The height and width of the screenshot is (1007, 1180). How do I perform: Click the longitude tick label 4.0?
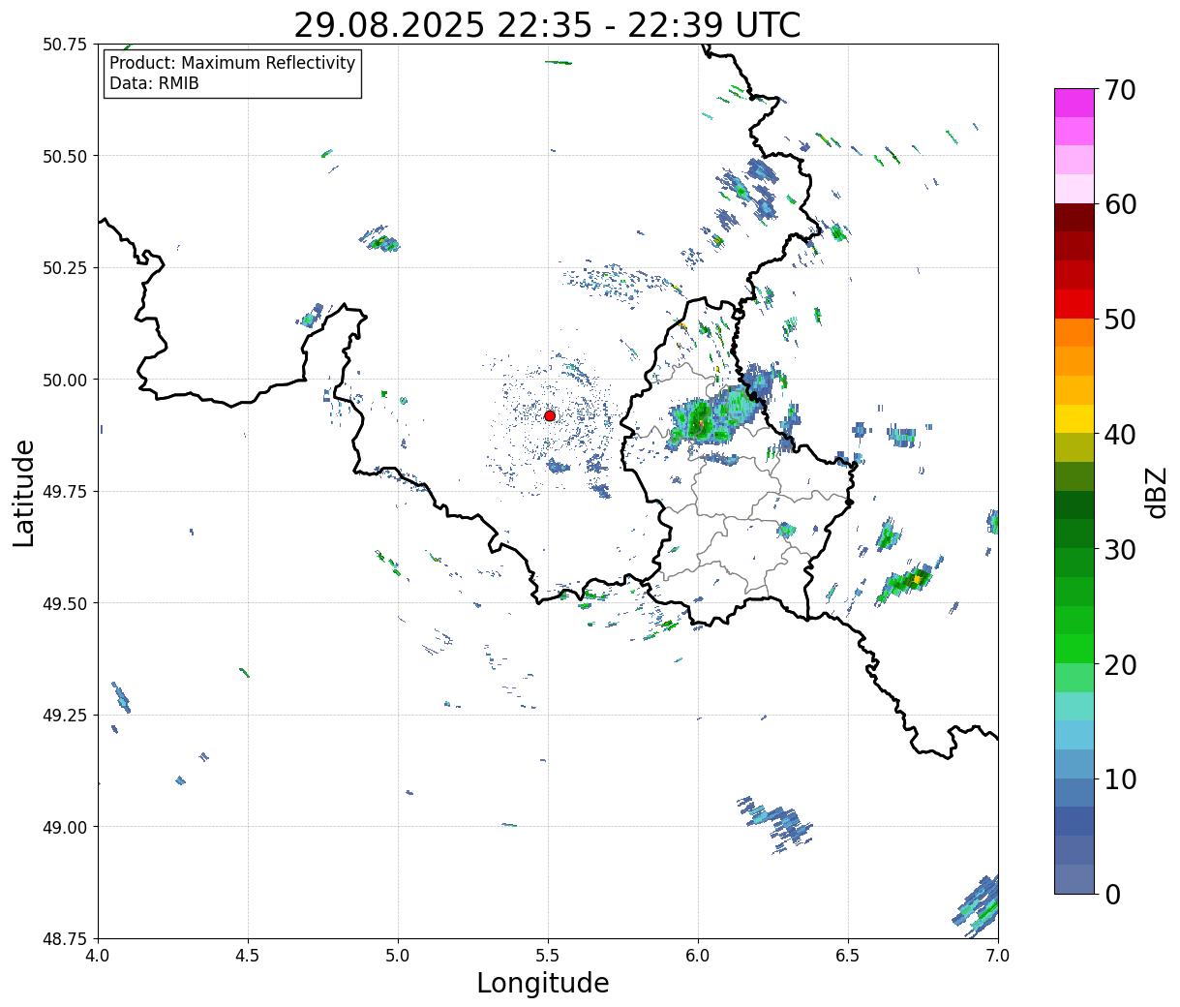(x=98, y=956)
